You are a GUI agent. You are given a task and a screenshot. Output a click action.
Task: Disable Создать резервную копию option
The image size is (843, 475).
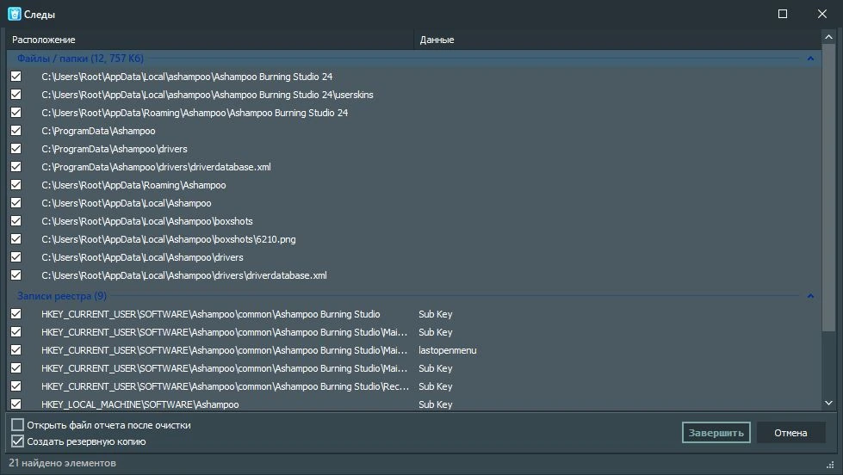coord(18,441)
